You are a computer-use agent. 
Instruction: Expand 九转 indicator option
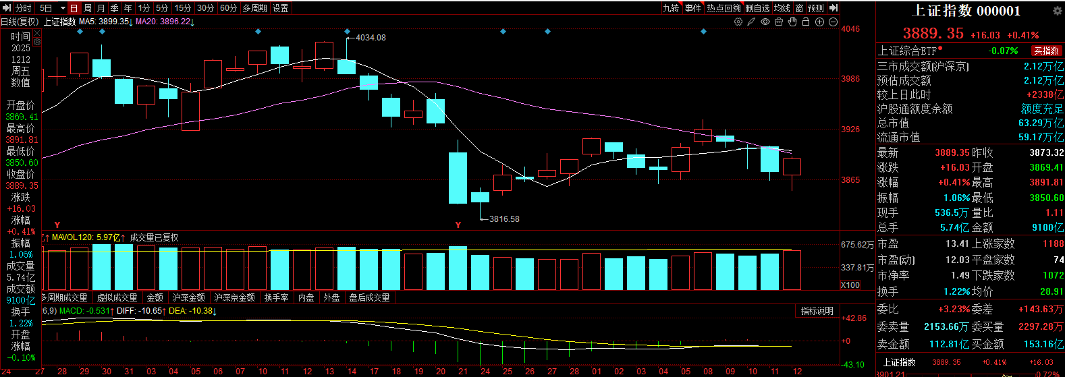671,8
